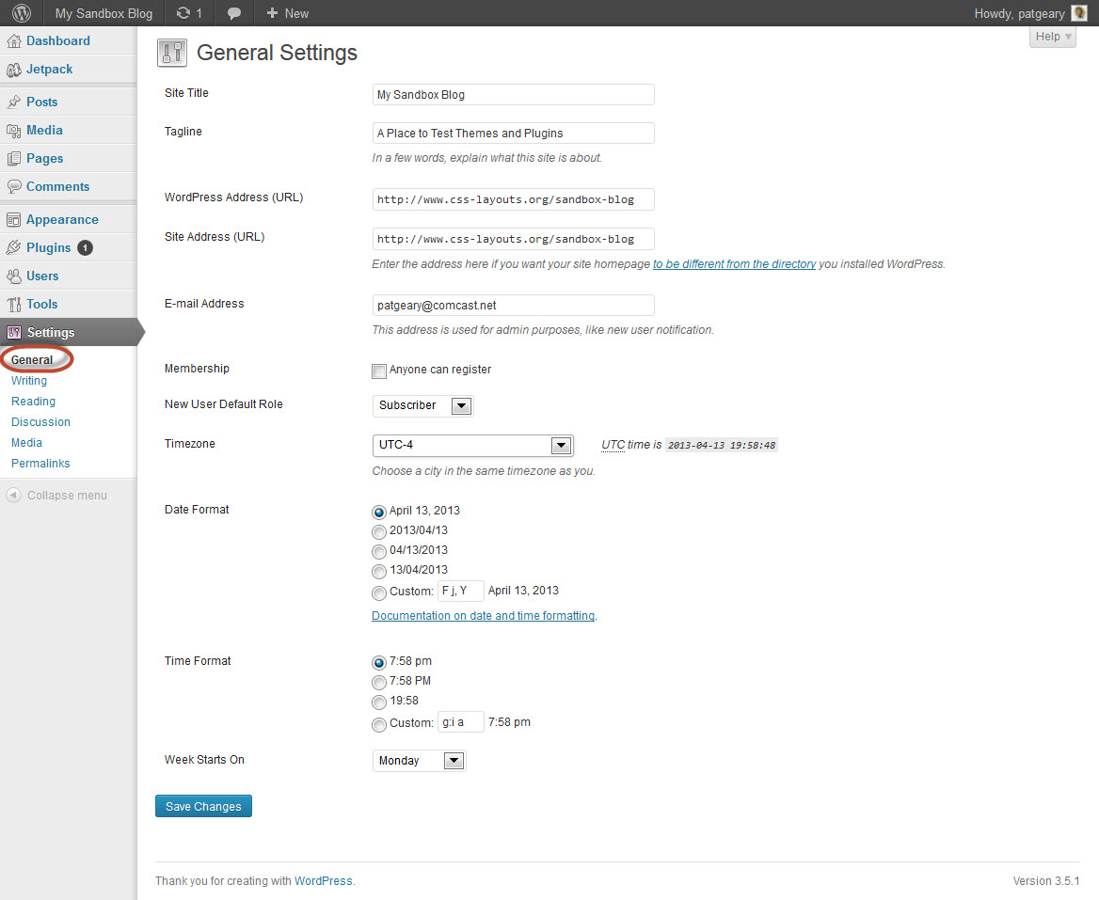Follow the 'to be different from the directory' link
1099x900 pixels.
click(x=735, y=264)
